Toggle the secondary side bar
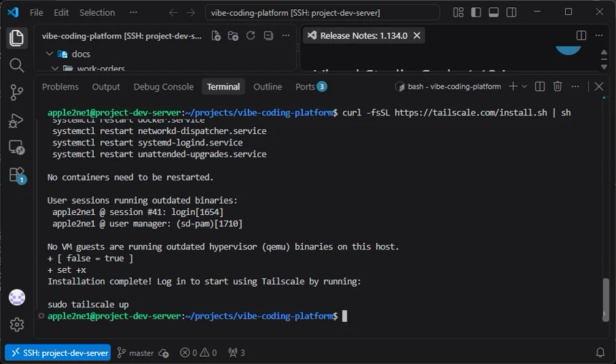 click(511, 13)
